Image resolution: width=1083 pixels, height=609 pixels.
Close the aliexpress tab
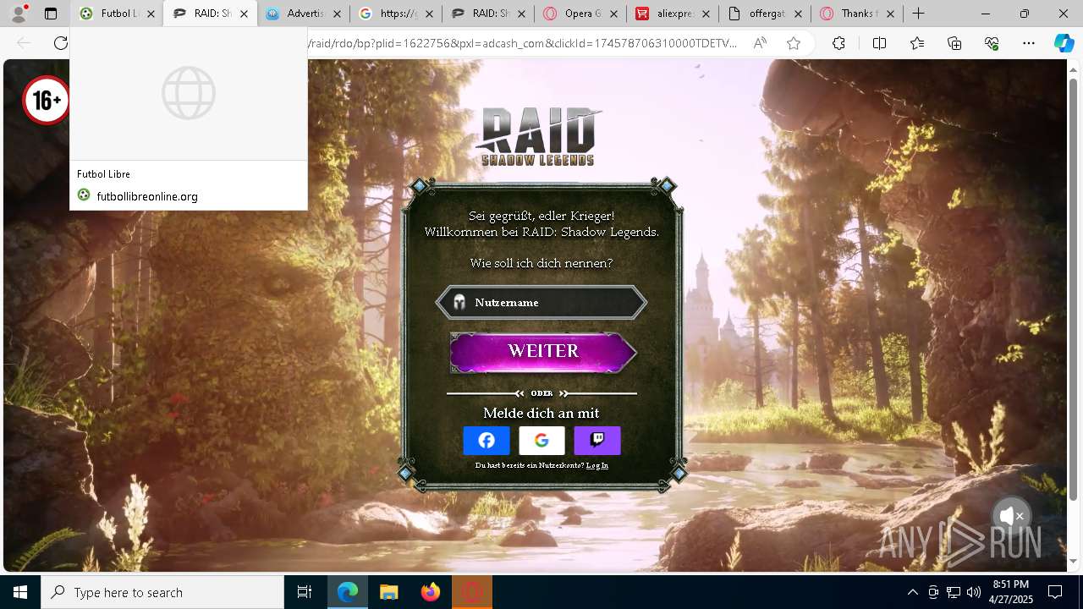click(706, 14)
